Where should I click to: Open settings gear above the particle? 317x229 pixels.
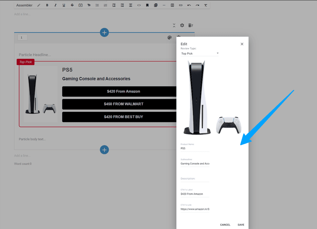[182, 25]
